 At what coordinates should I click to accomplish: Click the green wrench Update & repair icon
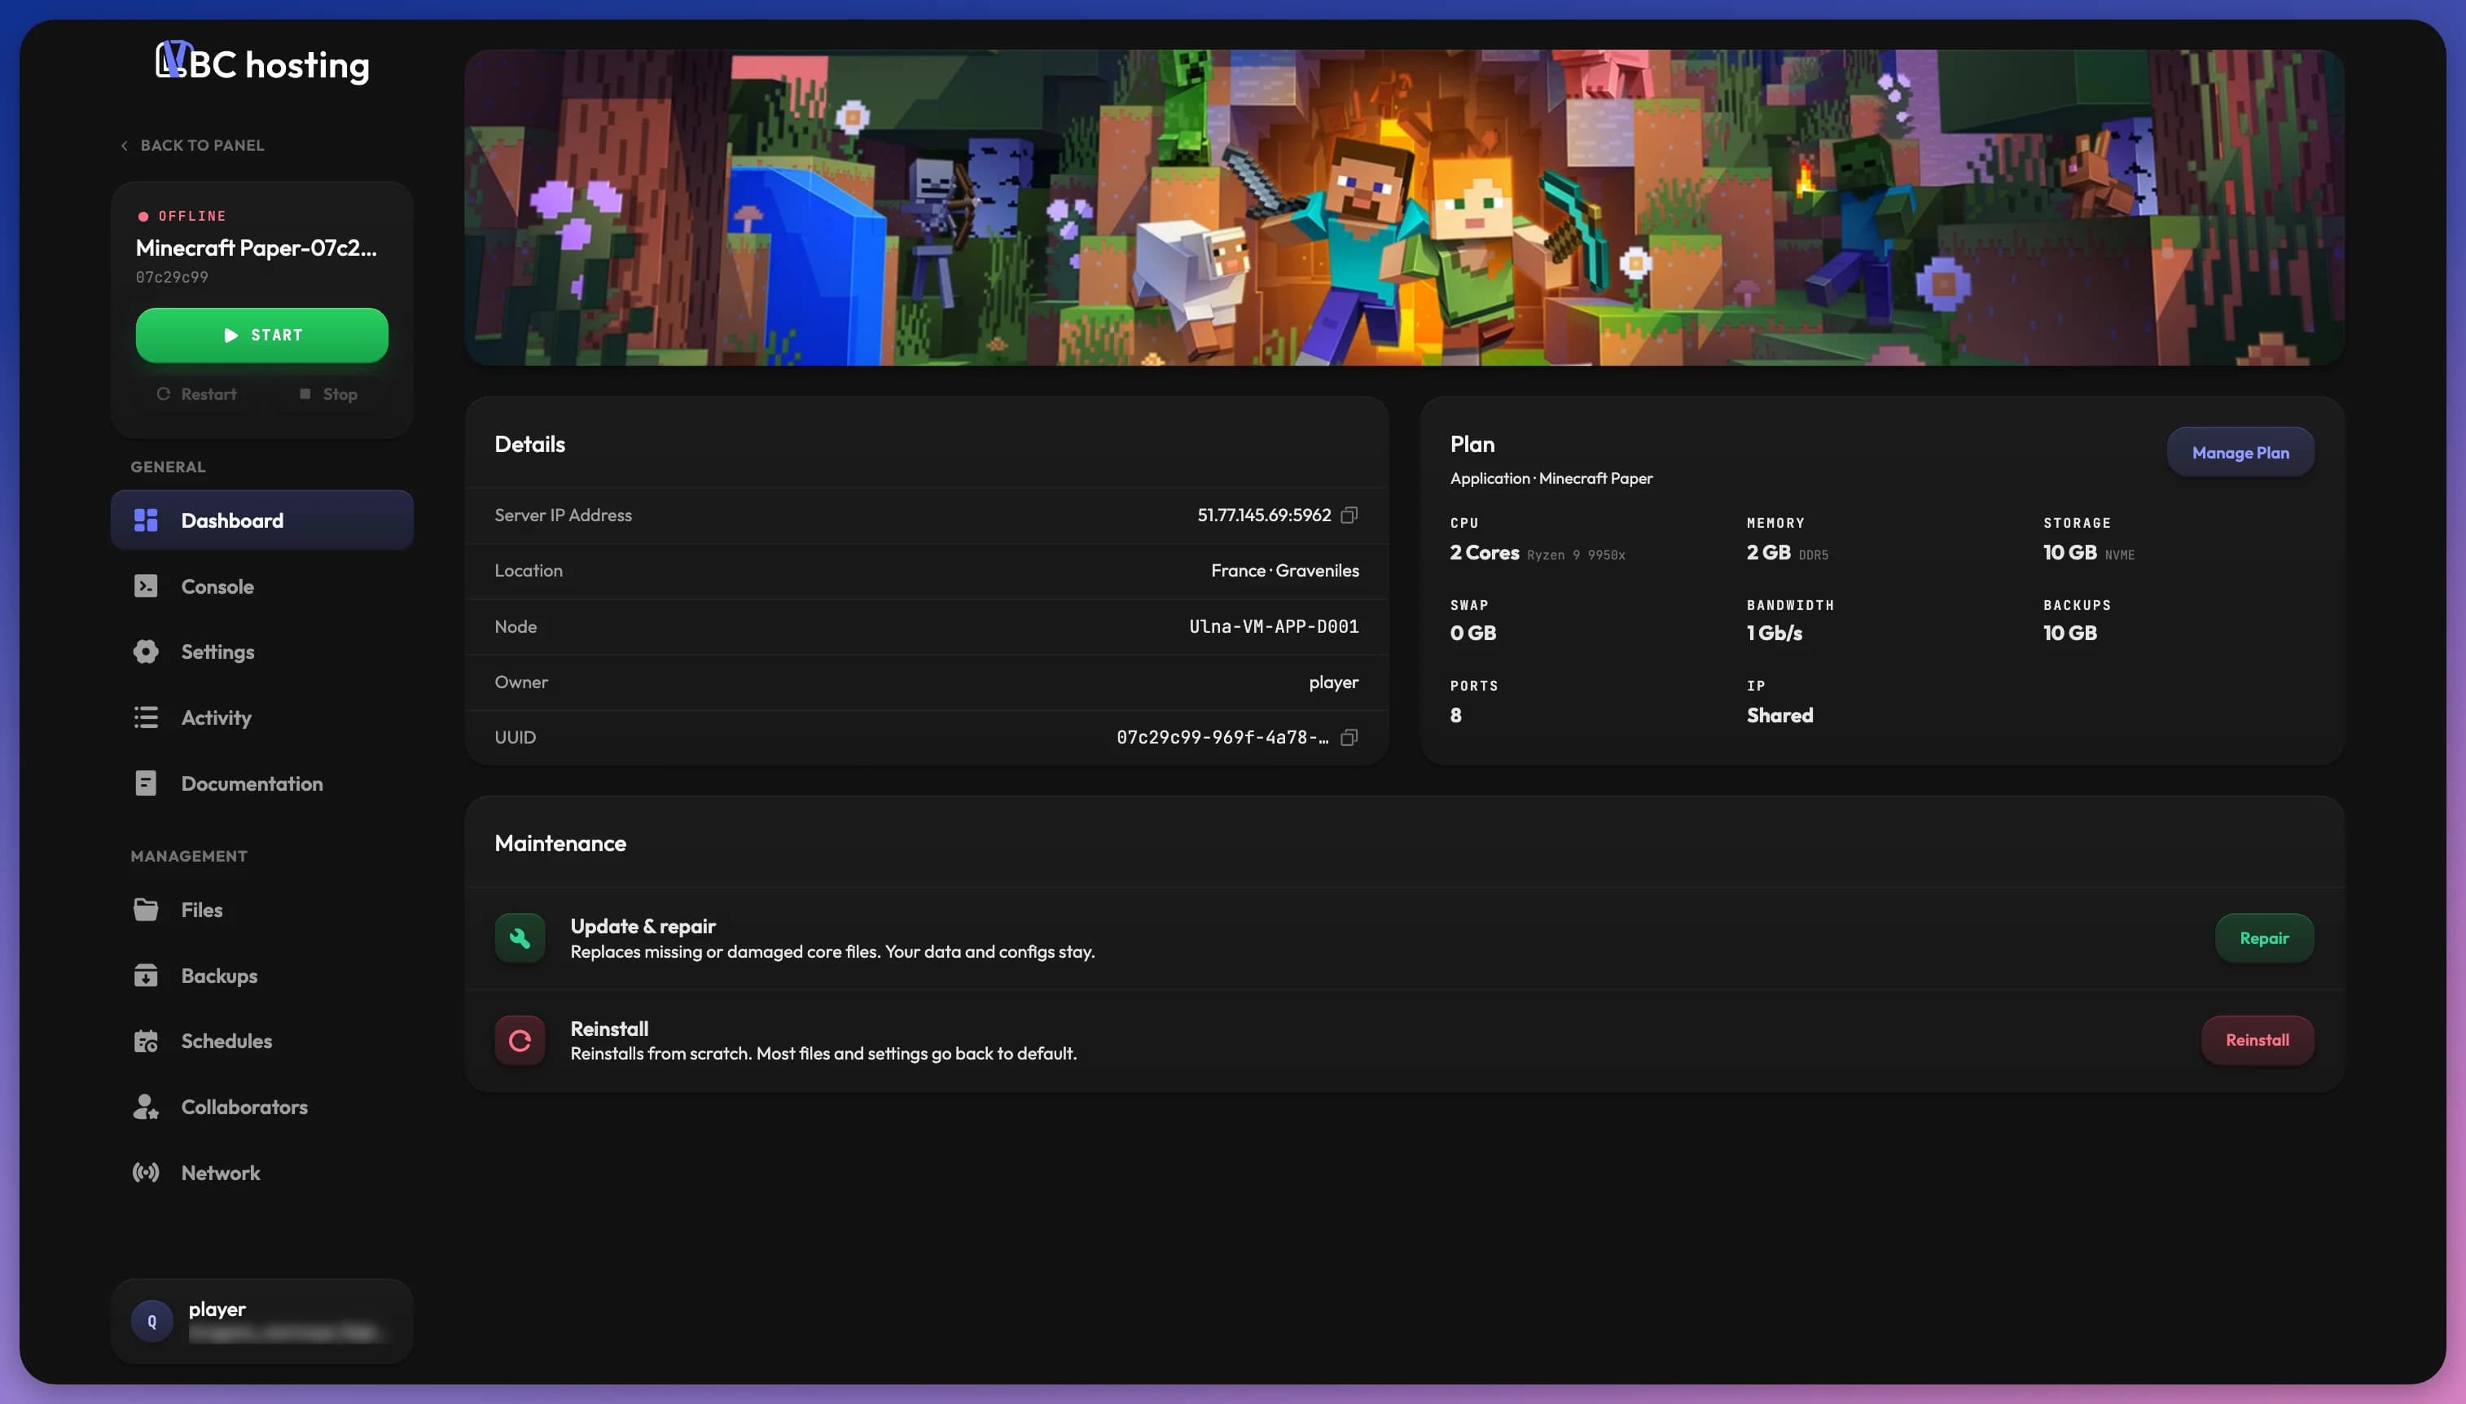coord(520,937)
